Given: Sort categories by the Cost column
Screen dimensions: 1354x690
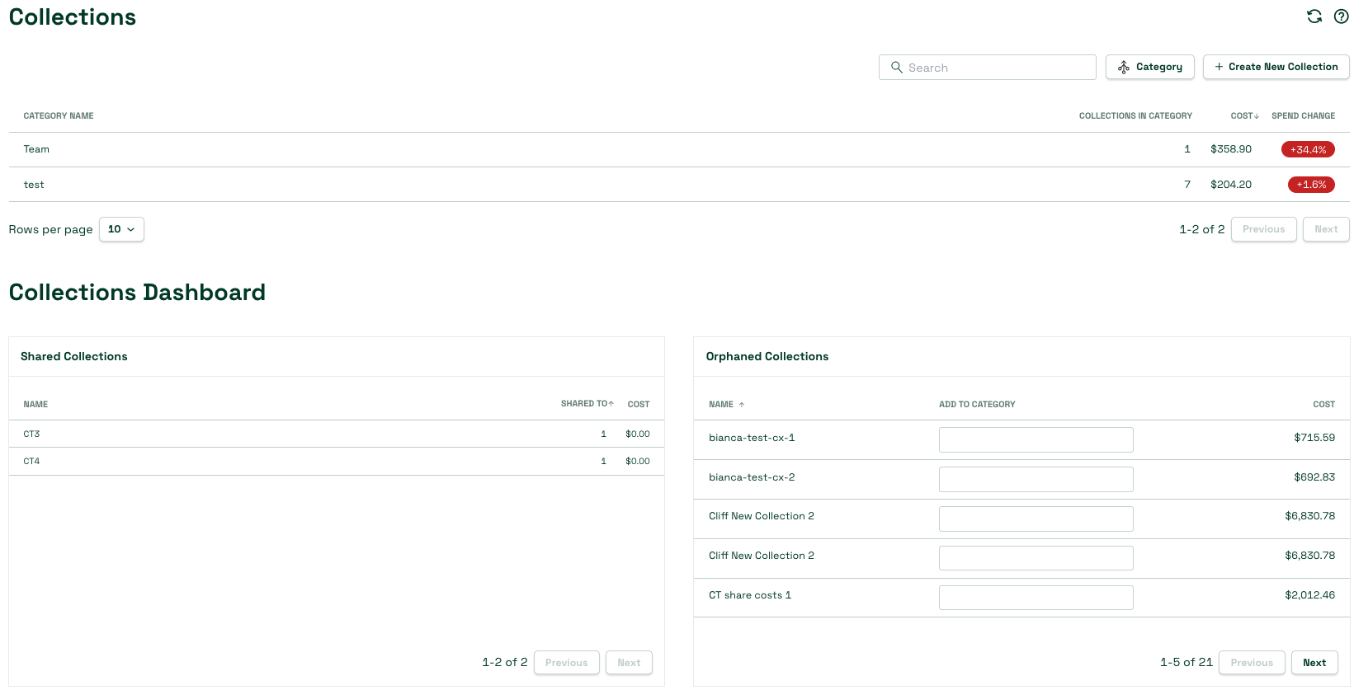Looking at the screenshot, I should 1244,116.
